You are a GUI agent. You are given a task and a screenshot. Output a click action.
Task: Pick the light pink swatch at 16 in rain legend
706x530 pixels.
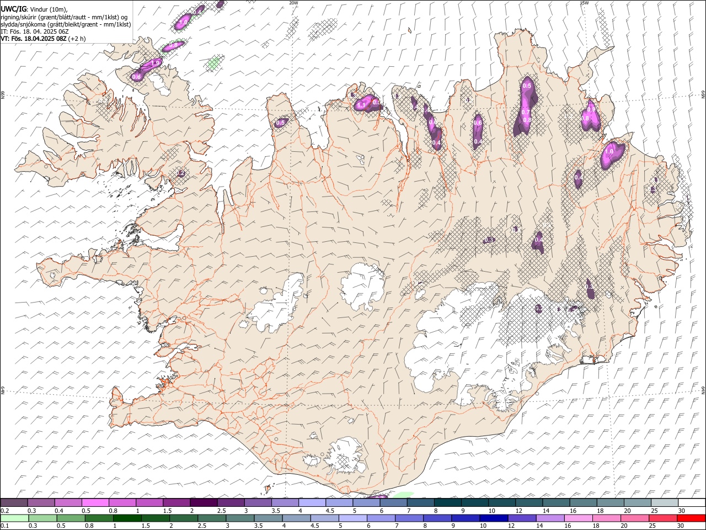[578, 518]
